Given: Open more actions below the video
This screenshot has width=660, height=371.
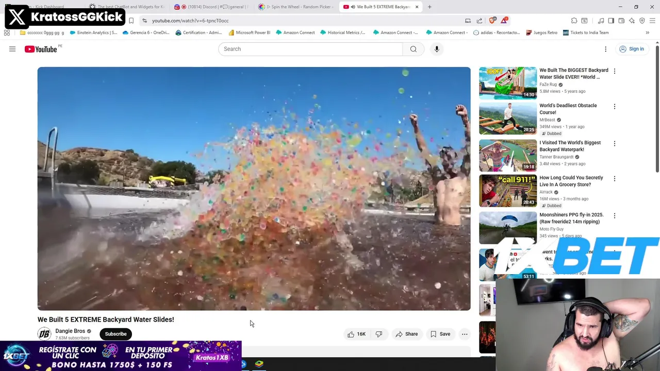Looking at the screenshot, I should [x=465, y=334].
